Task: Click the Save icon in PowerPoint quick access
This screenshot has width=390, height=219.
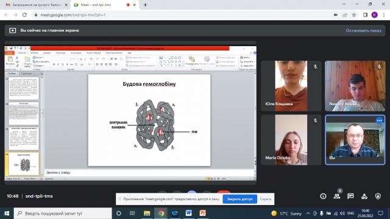Action: (11, 48)
